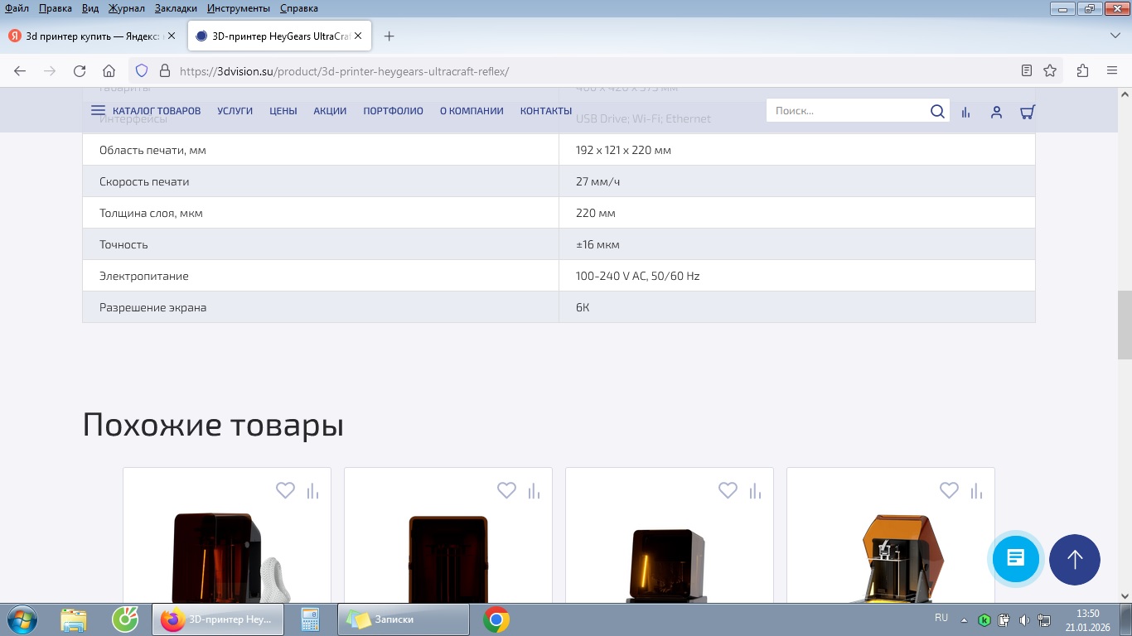Screen dimensions: 1132x636
Task: Open Firefox extensions puzzle icon
Action: [x=1082, y=71]
